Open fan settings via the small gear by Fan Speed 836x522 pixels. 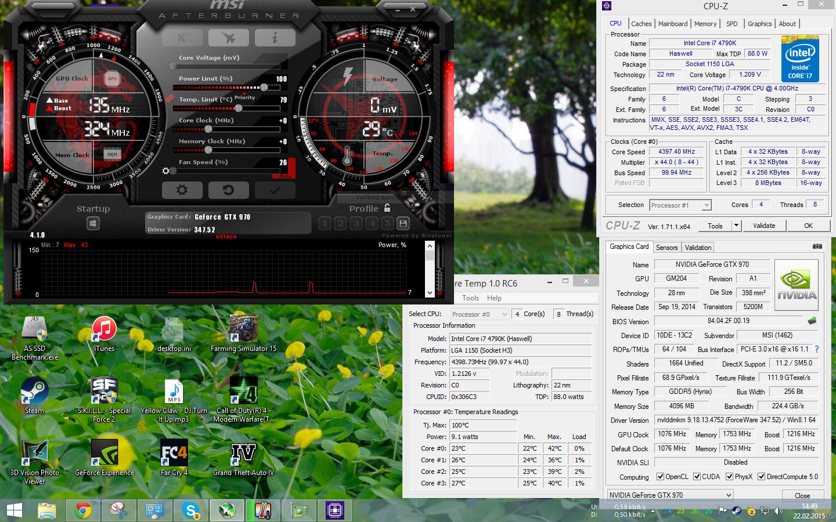(166, 171)
